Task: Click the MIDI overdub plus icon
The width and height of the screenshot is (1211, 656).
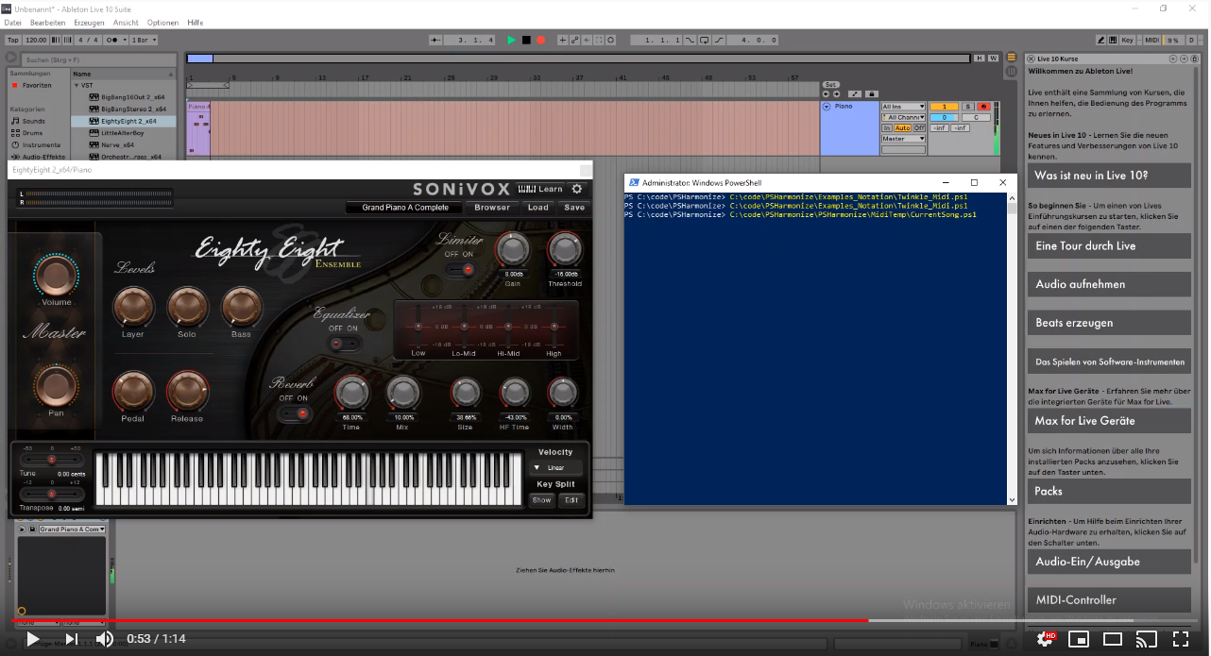Action: click(x=563, y=40)
